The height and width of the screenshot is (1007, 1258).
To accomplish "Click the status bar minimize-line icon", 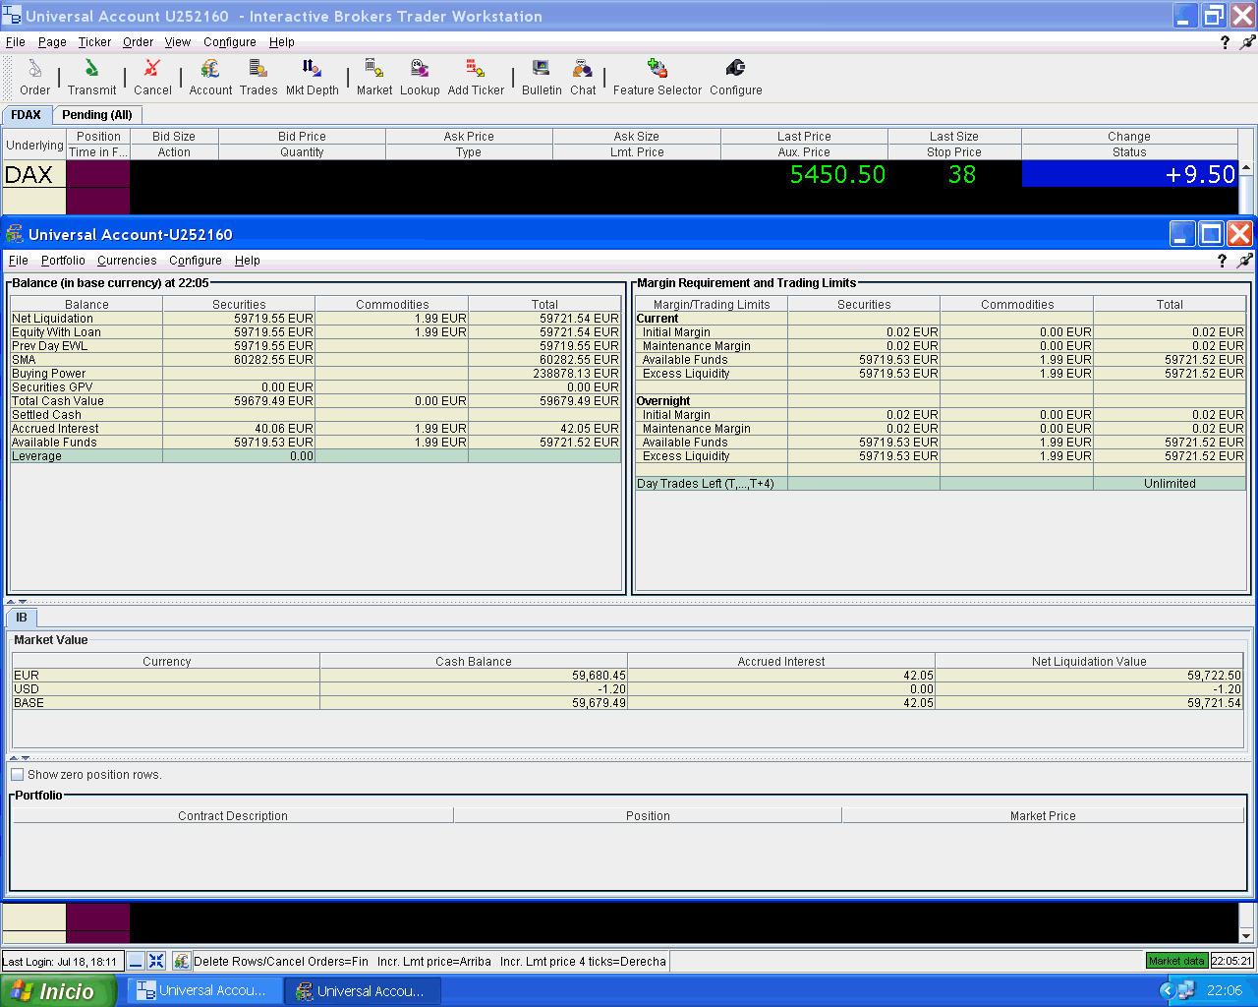I will coord(136,961).
